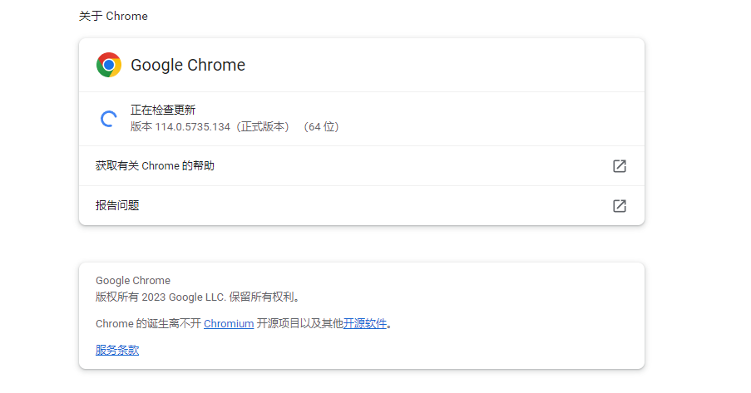751x393 pixels.
Task: Click the 关于 Chrome page heading
Action: click(x=113, y=17)
